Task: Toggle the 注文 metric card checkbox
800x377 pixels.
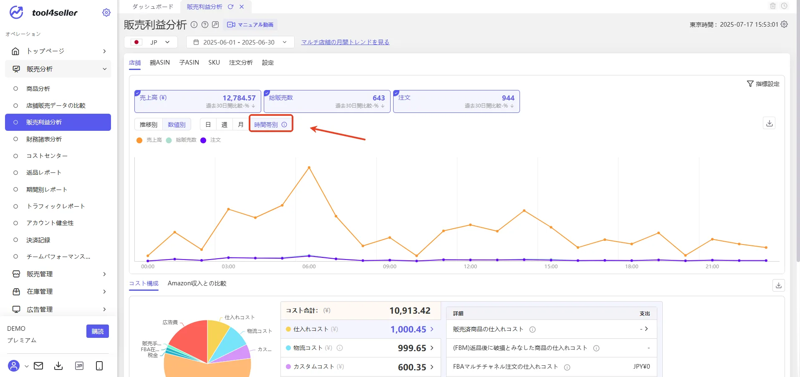Action: click(396, 93)
